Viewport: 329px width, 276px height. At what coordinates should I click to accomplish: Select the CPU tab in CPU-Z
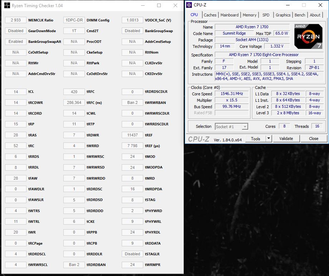(x=194, y=15)
